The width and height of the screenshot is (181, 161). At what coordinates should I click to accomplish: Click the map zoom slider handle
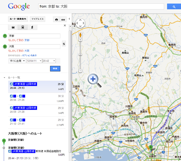point(80,55)
